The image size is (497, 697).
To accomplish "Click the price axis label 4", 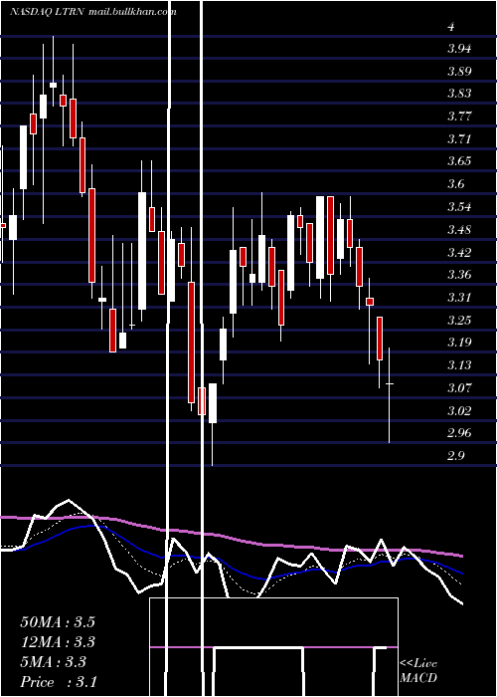I will [451, 27].
